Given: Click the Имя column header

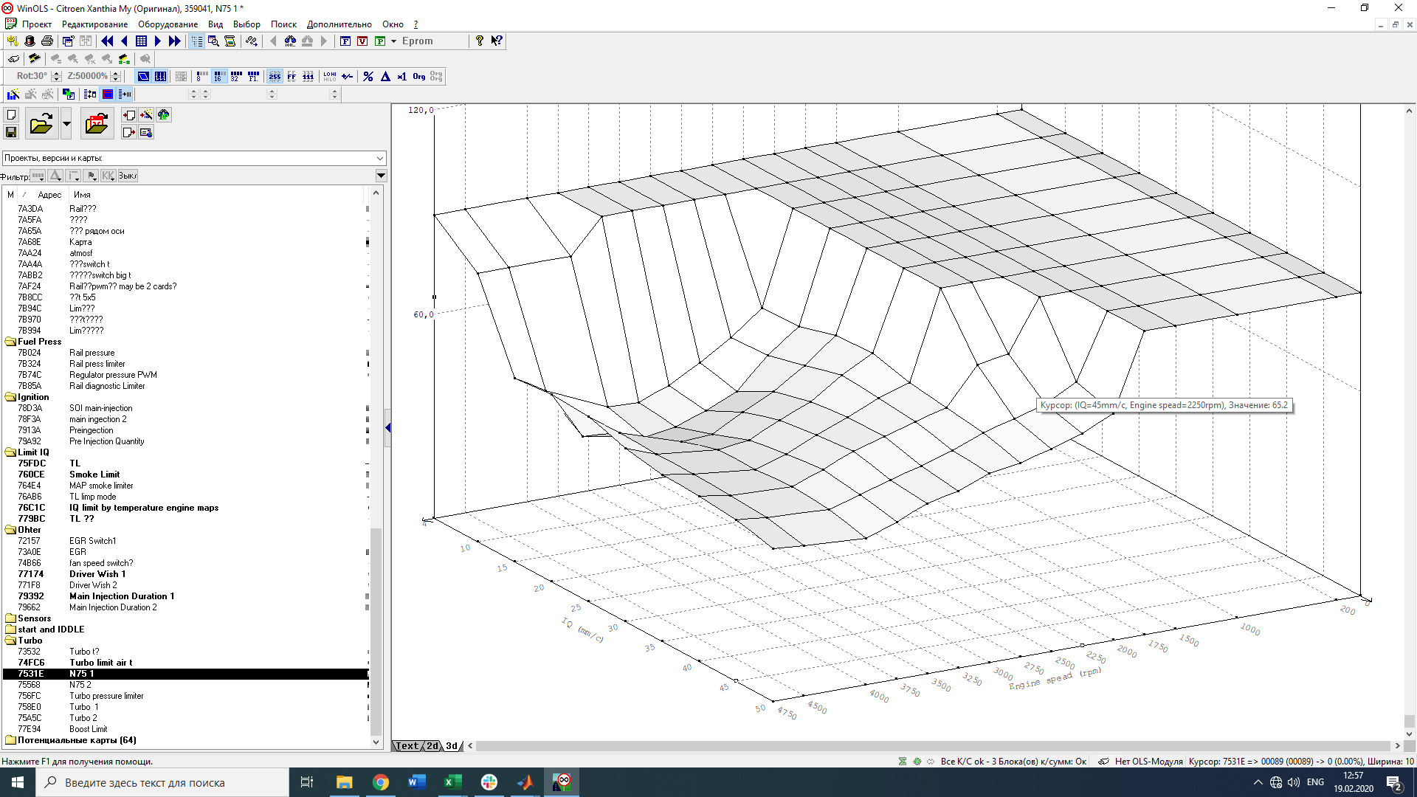Looking at the screenshot, I should (x=82, y=195).
